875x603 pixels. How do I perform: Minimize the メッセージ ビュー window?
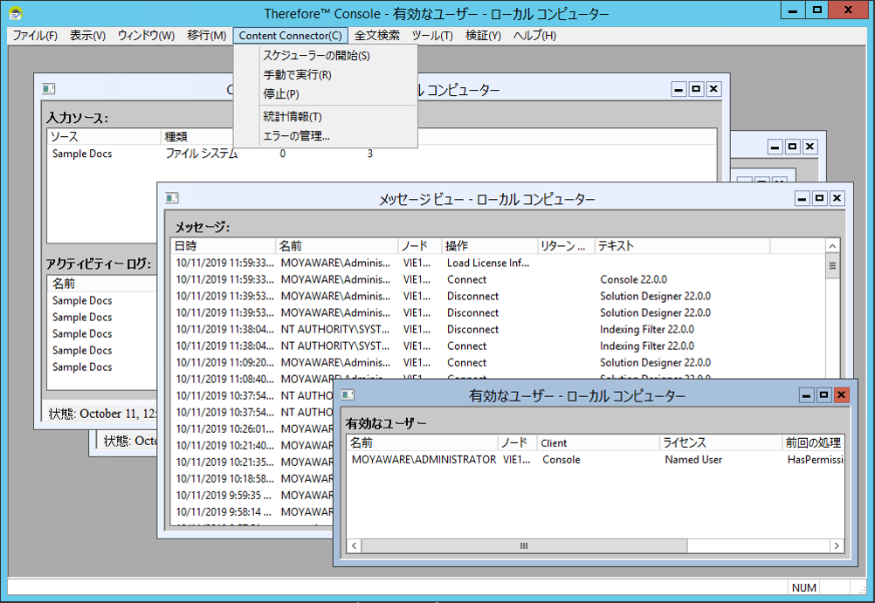coord(802,198)
